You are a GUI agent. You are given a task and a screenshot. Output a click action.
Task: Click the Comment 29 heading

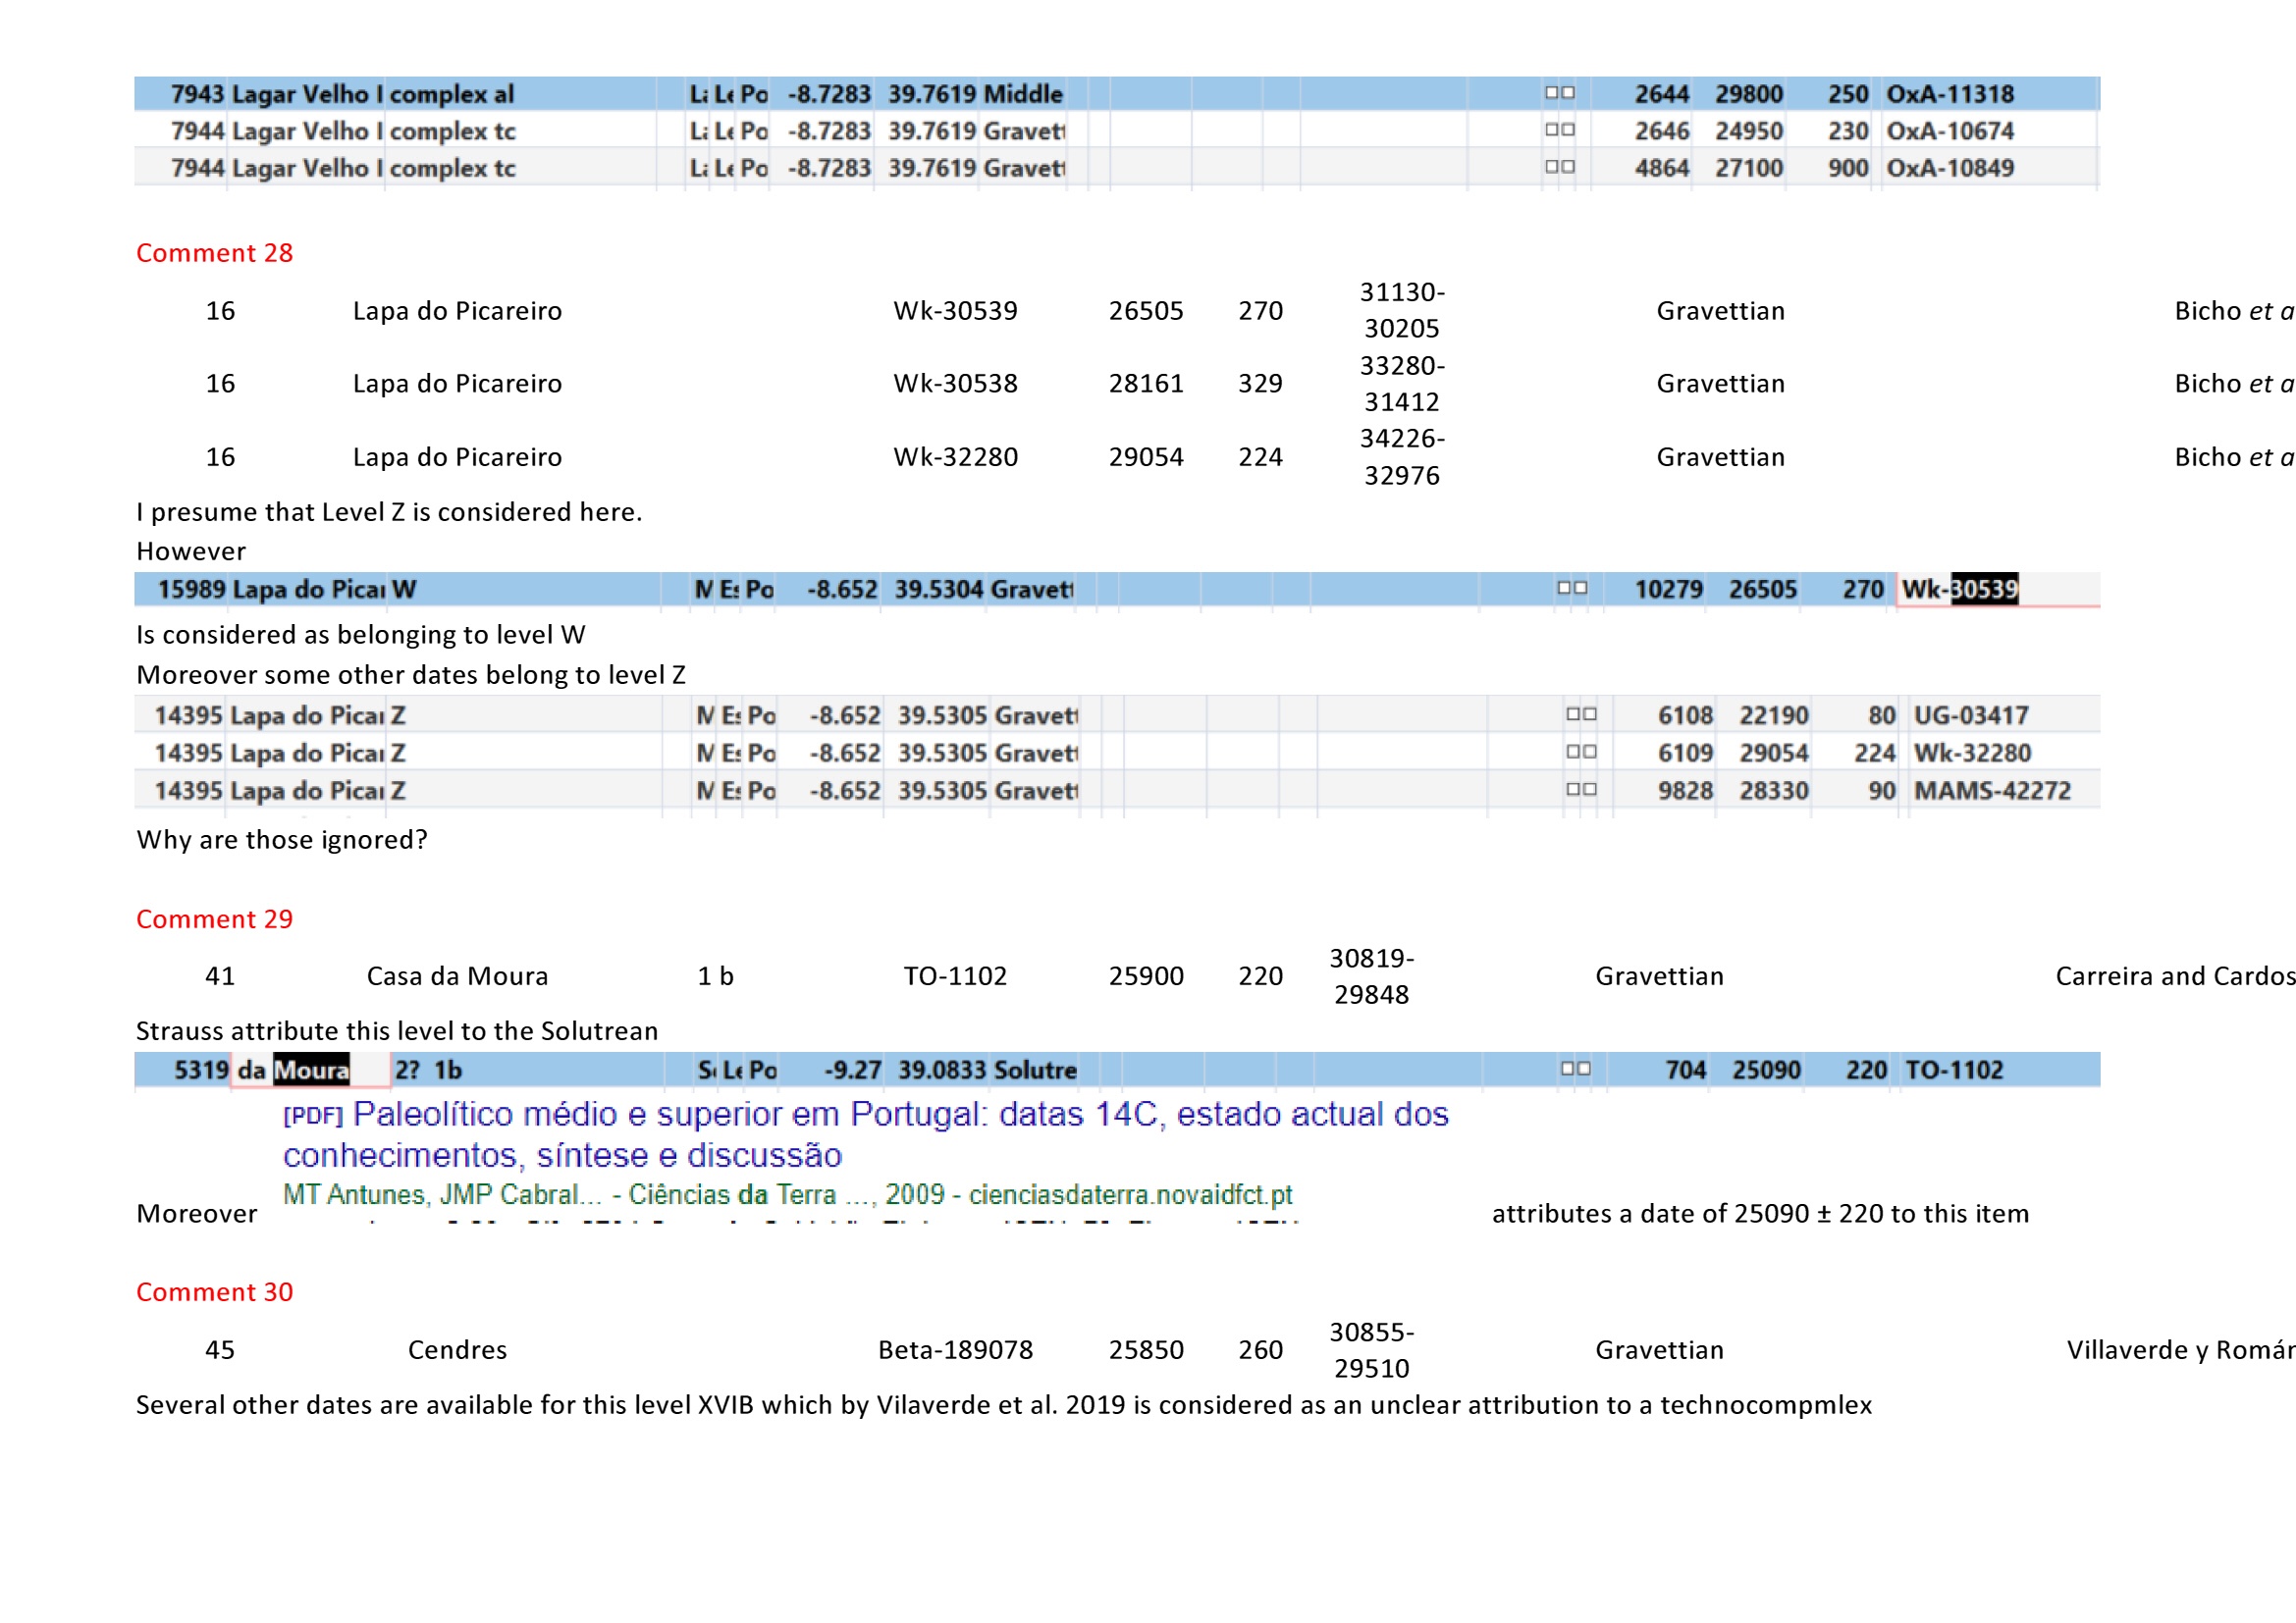pos(214,919)
